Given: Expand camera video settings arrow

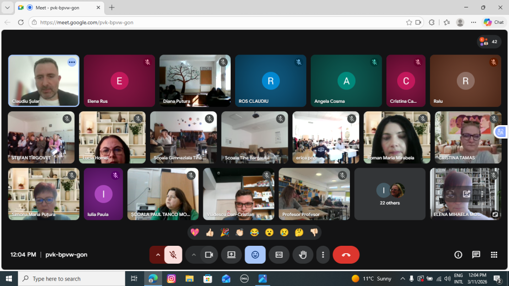Looking at the screenshot, I should tap(193, 255).
